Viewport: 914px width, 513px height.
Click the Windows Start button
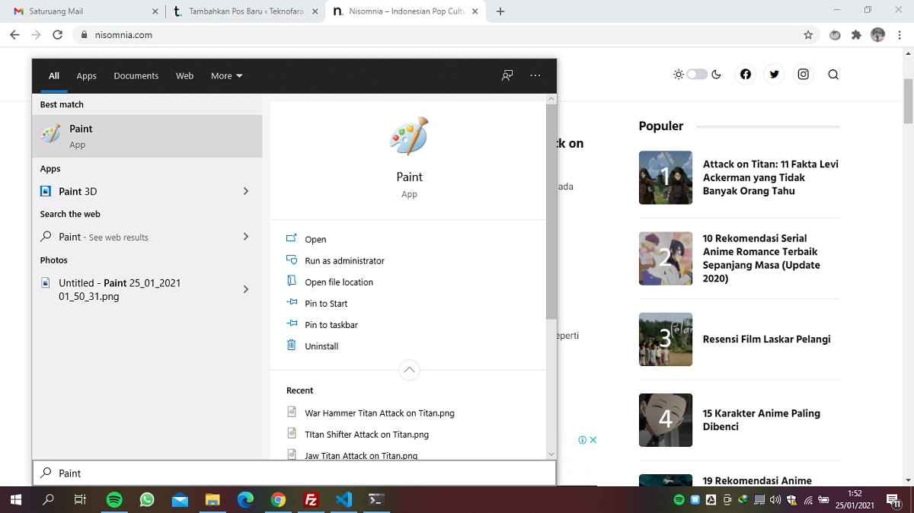[x=15, y=500]
